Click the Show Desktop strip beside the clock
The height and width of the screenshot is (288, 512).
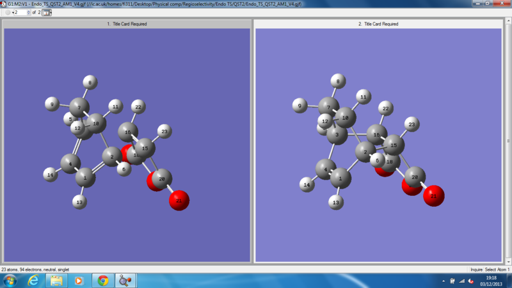pyautogui.click(x=509, y=281)
